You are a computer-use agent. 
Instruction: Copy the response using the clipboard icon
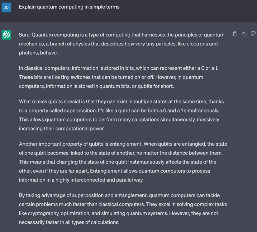(x=235, y=34)
